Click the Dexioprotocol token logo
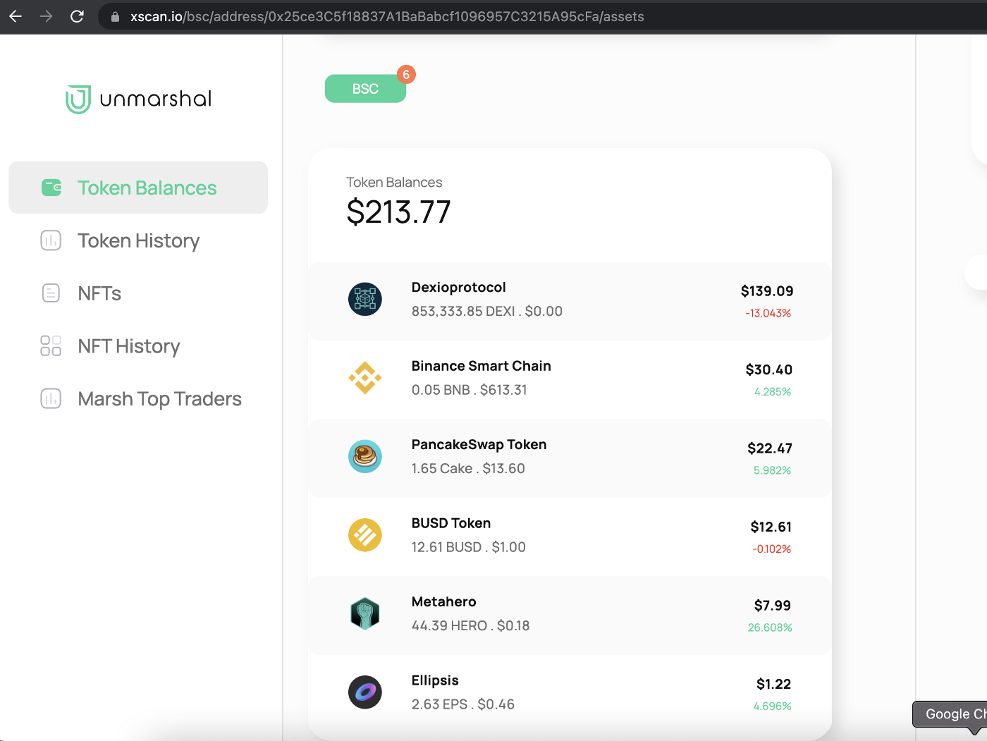The image size is (987, 741). pyautogui.click(x=364, y=299)
